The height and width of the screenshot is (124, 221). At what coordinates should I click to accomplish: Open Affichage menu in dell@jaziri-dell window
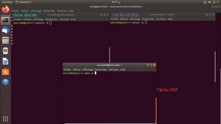[36, 11]
